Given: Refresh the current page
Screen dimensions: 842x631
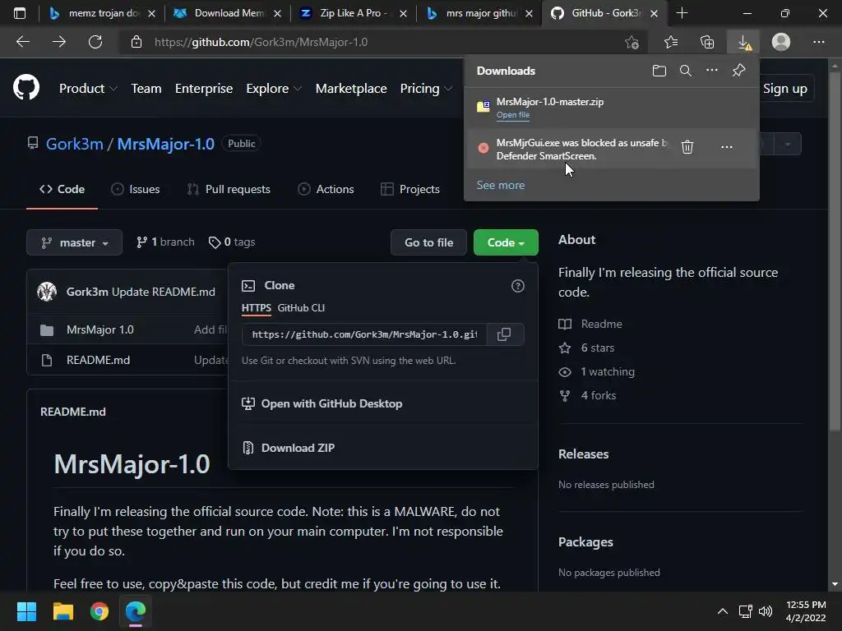Looking at the screenshot, I should pos(95,42).
